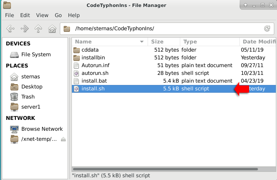The image size is (277, 180).
Task: Click the install.bat document icon
Action: tap(76, 81)
